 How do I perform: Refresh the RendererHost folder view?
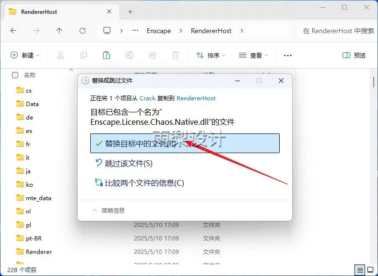coord(83,31)
